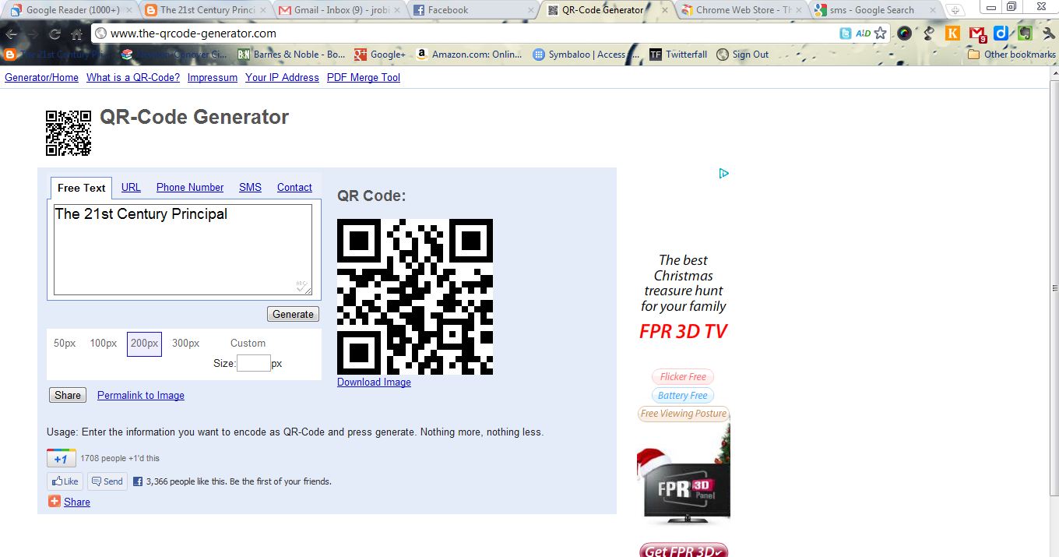Click the custom Size input box
Image resolution: width=1059 pixels, height=557 pixels.
tap(254, 363)
